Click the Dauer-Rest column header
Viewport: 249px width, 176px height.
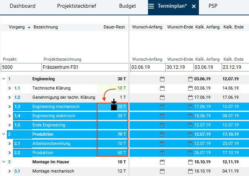tap(114, 27)
